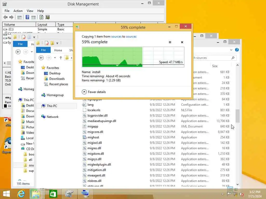Select the (C:) volume row

[37, 29]
